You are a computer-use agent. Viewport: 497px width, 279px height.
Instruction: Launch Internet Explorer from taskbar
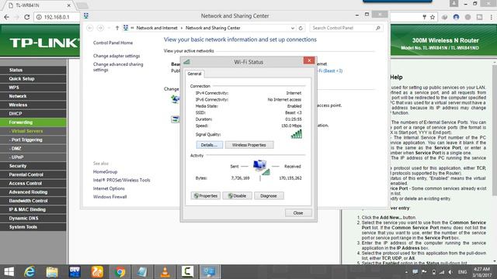coord(30,272)
